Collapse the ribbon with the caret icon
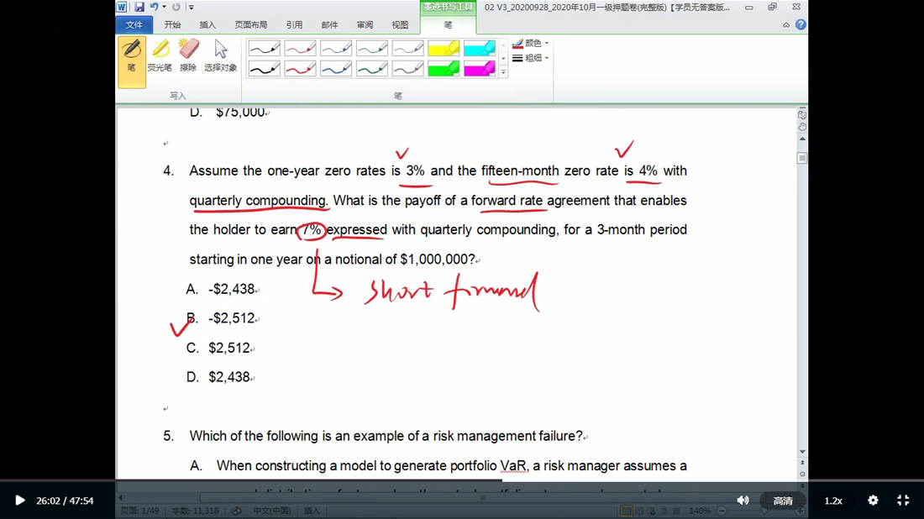The width and height of the screenshot is (924, 519). point(786,24)
